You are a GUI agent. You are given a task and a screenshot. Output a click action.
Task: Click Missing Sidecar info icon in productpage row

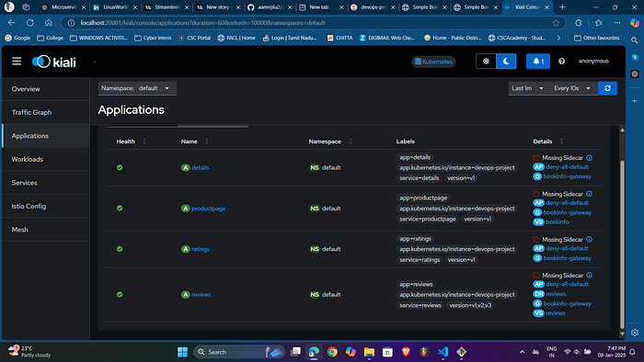click(590, 194)
